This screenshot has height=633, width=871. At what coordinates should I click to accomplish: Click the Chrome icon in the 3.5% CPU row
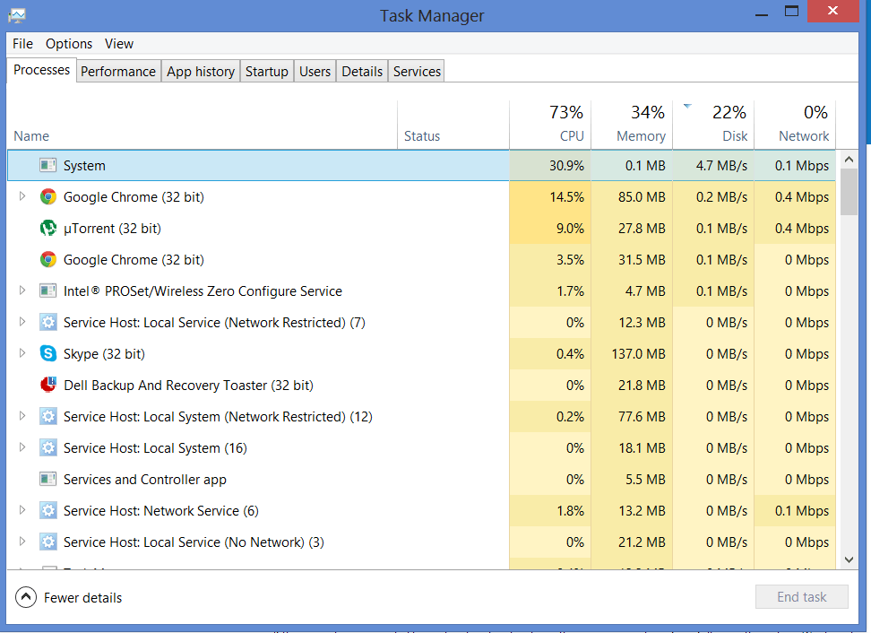tap(48, 259)
